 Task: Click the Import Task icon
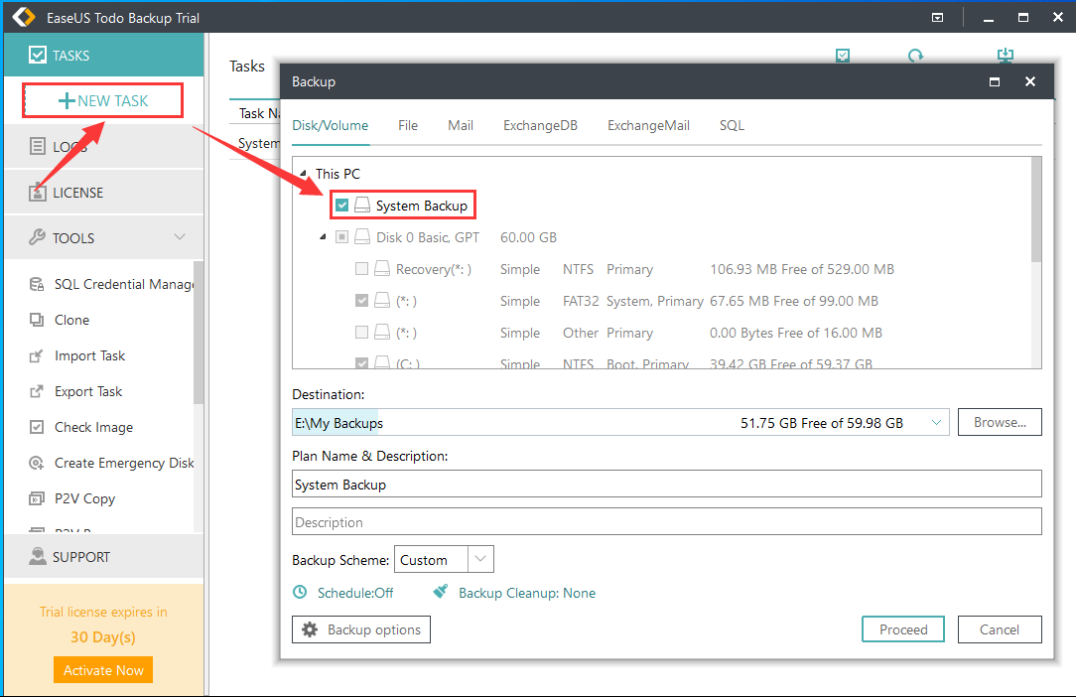pos(37,355)
